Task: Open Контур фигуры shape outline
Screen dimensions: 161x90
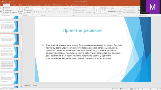Action: point(129,10)
